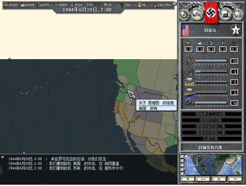Zoom out with the yellow minus button

(x=235, y=179)
